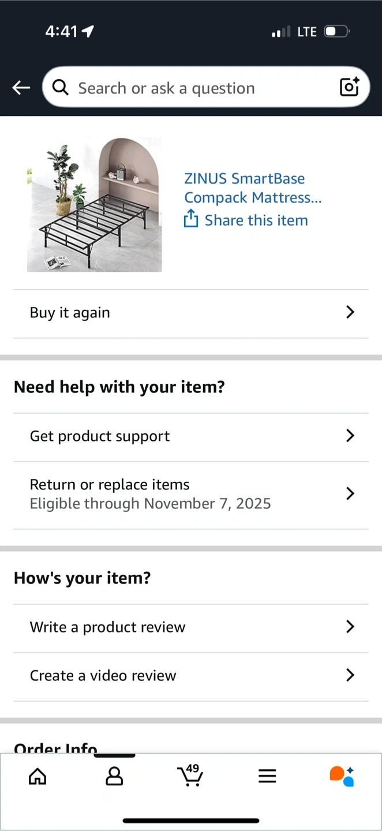Expand Buy it again chevron
The width and height of the screenshot is (382, 831).
point(350,312)
